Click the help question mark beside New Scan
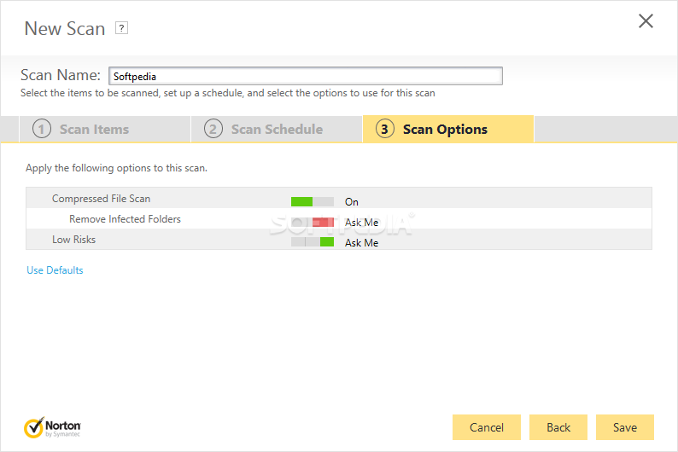The height and width of the screenshot is (452, 678). (121, 28)
